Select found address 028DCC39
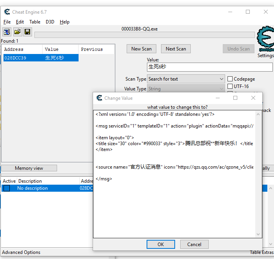The height and width of the screenshot is (259, 274). [x=41, y=58]
